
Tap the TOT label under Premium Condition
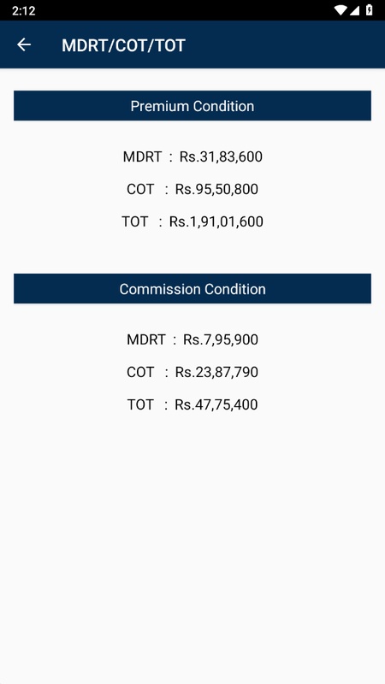point(135,221)
